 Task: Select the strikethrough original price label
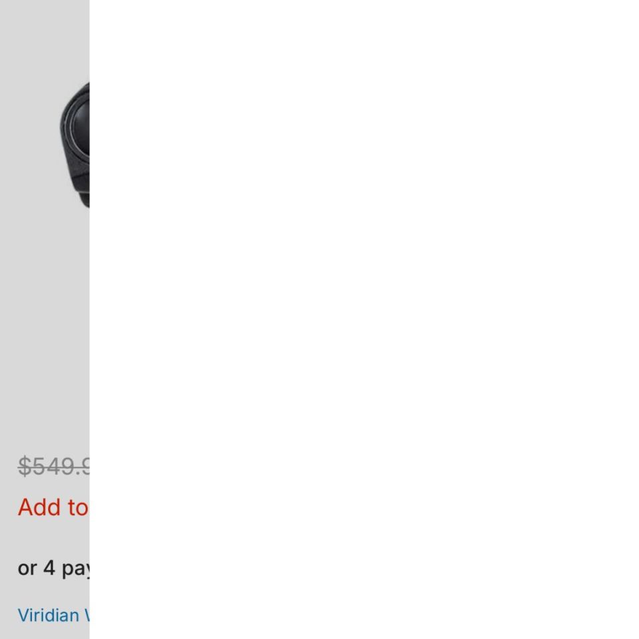(54, 466)
